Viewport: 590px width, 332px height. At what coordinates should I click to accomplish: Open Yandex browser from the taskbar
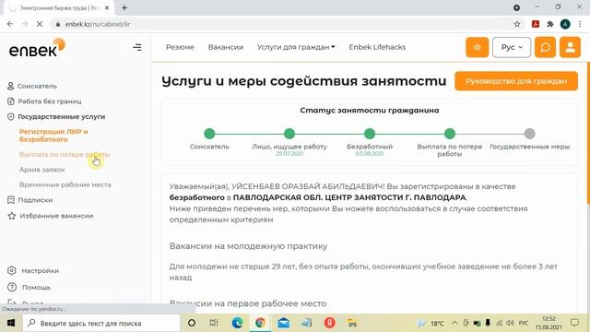click(x=330, y=323)
